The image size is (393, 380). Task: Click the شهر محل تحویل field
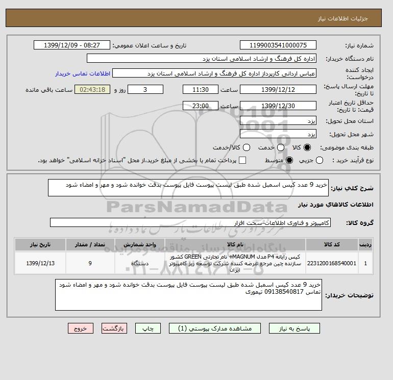(x=278, y=134)
